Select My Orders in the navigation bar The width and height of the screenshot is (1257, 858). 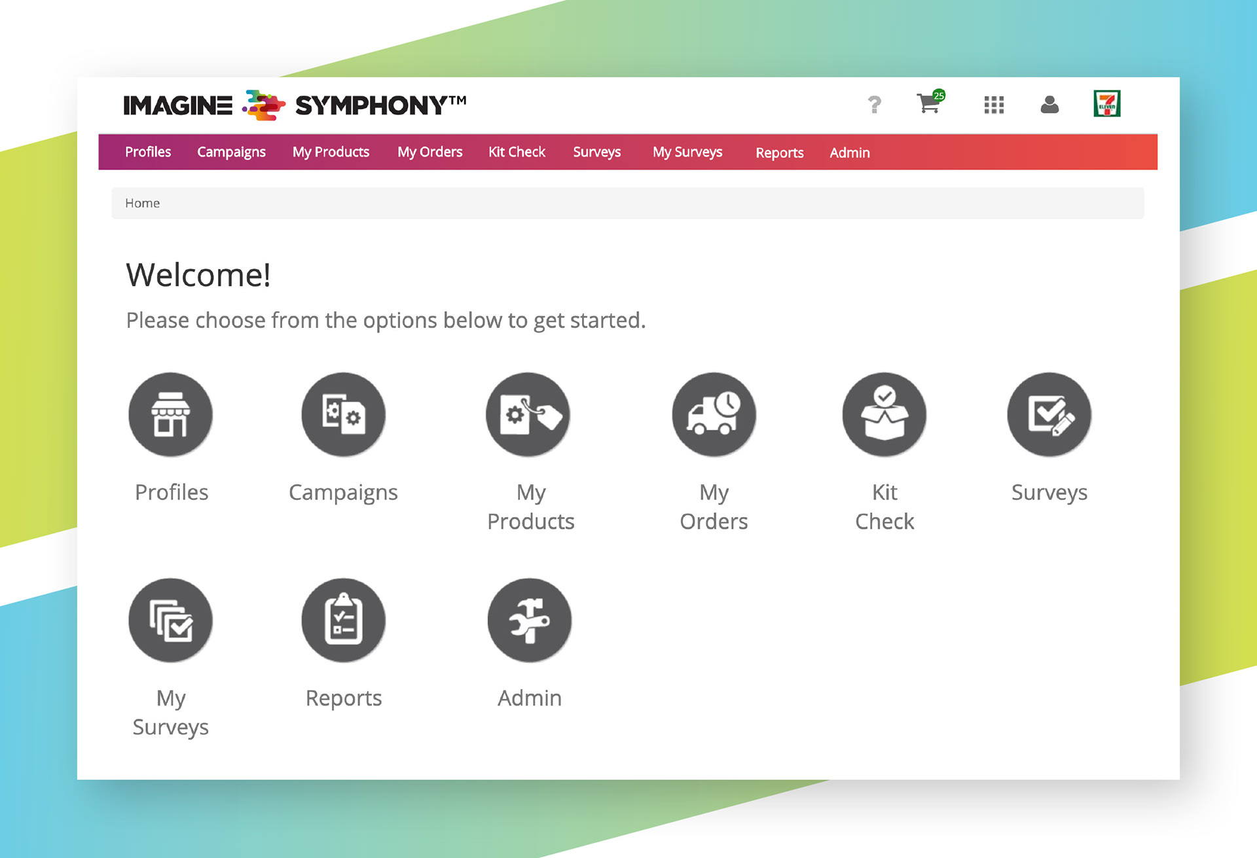(429, 152)
